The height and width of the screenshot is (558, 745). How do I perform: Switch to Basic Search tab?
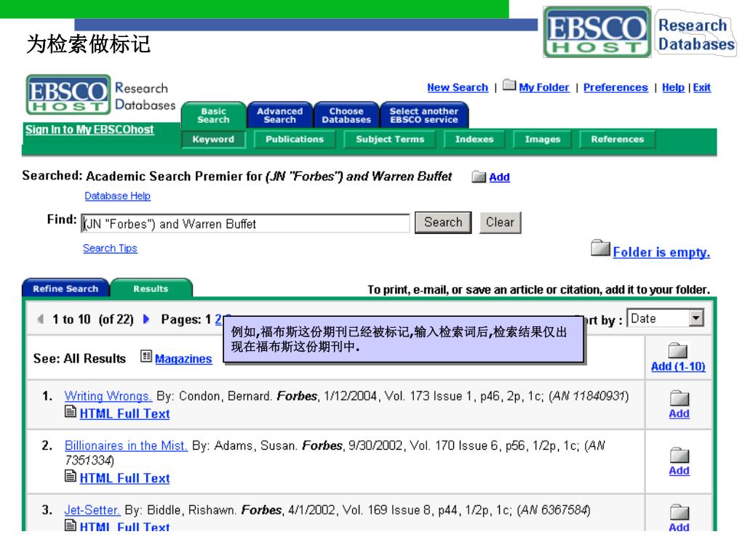tap(213, 116)
